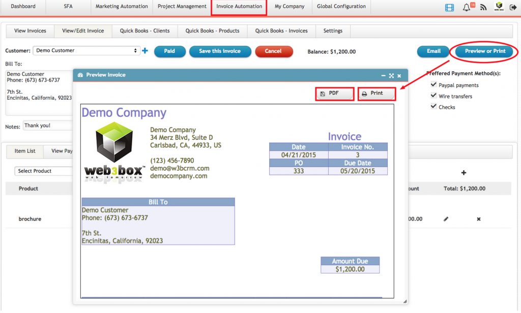Viewport: 521px width, 313px height.
Task: Open My Company menu
Action: click(290, 6)
